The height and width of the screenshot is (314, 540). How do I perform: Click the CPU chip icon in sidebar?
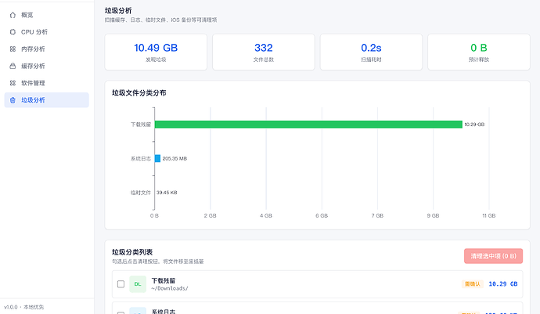click(x=13, y=31)
